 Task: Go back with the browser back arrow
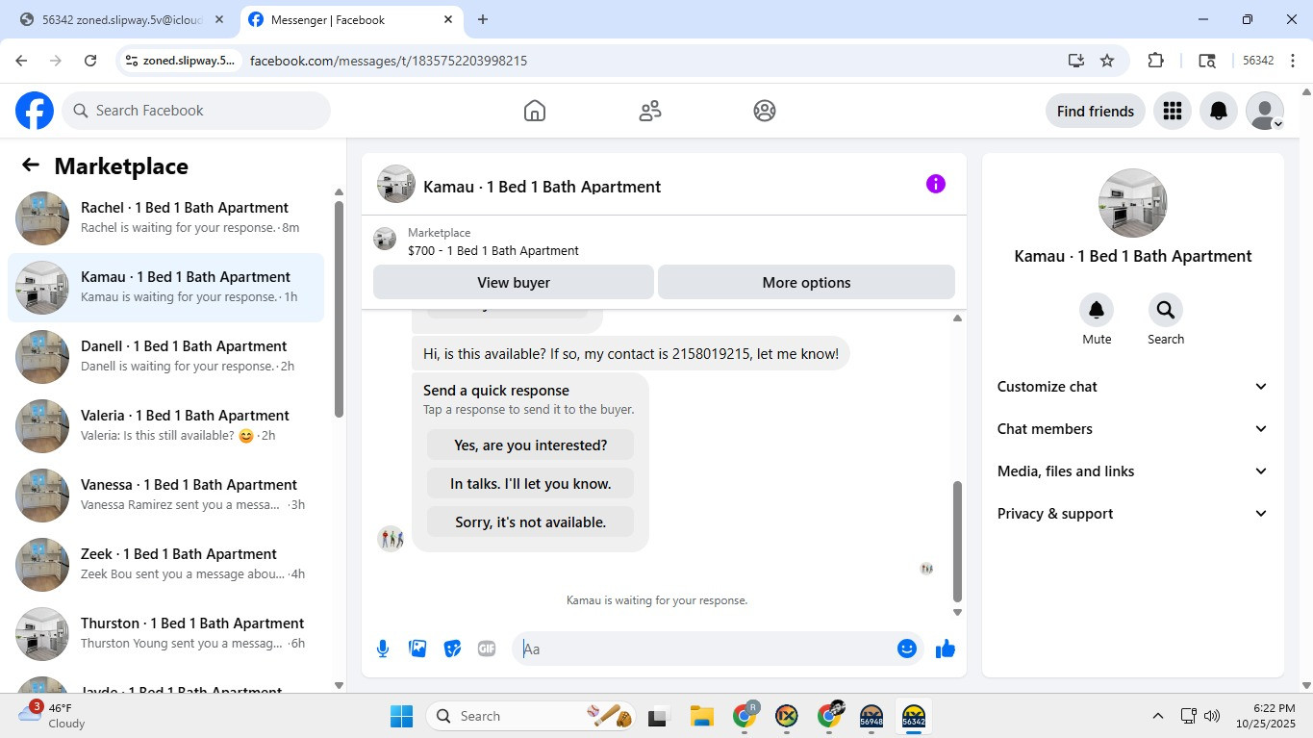[21, 61]
